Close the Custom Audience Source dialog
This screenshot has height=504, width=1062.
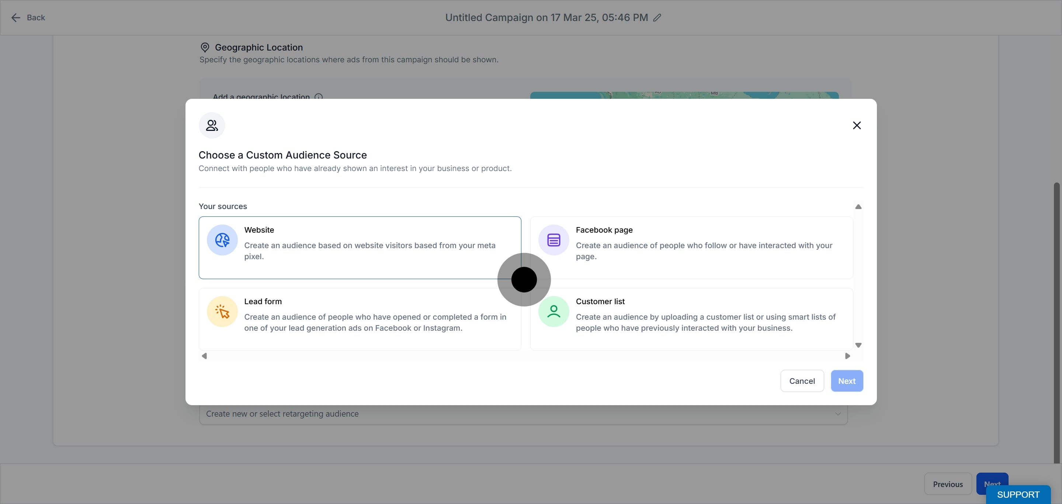[x=857, y=125]
